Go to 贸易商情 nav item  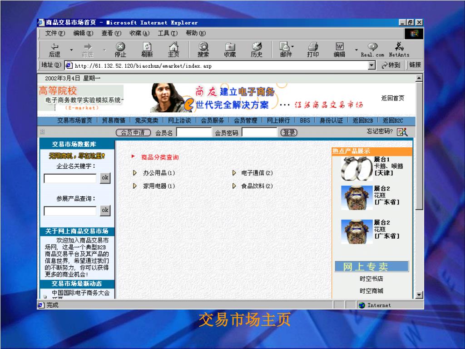[114, 120]
